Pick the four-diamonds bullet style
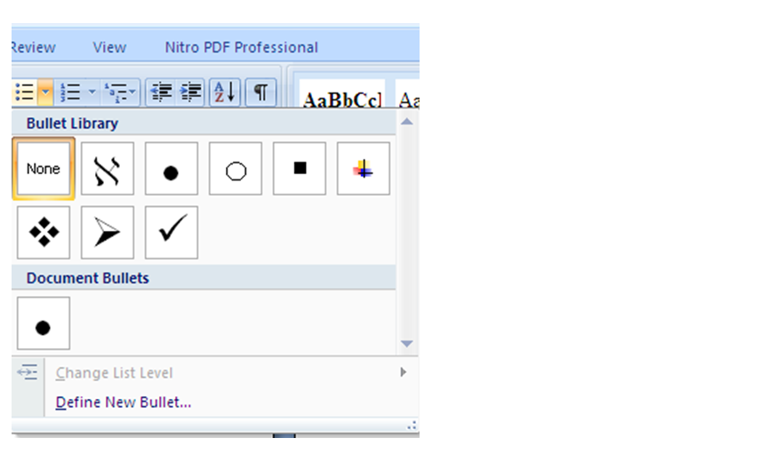 44,233
